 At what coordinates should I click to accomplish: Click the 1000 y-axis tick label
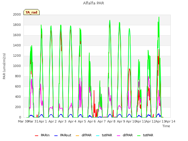point(17,66)
